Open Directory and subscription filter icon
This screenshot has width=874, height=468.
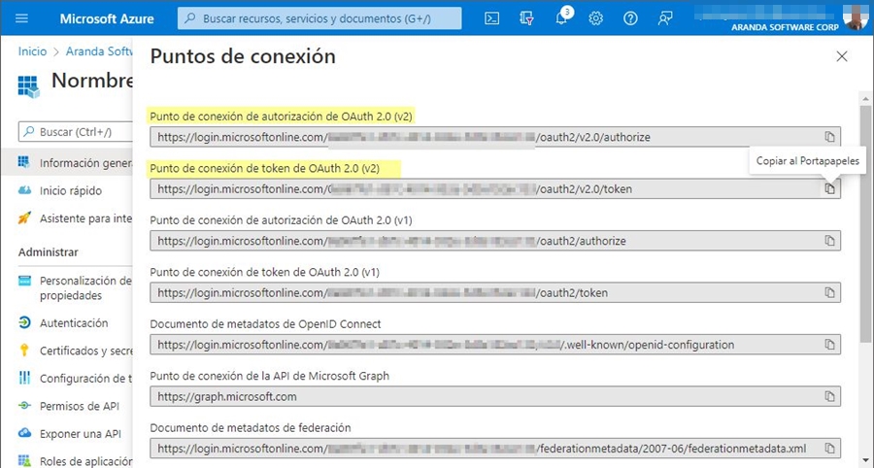526,18
